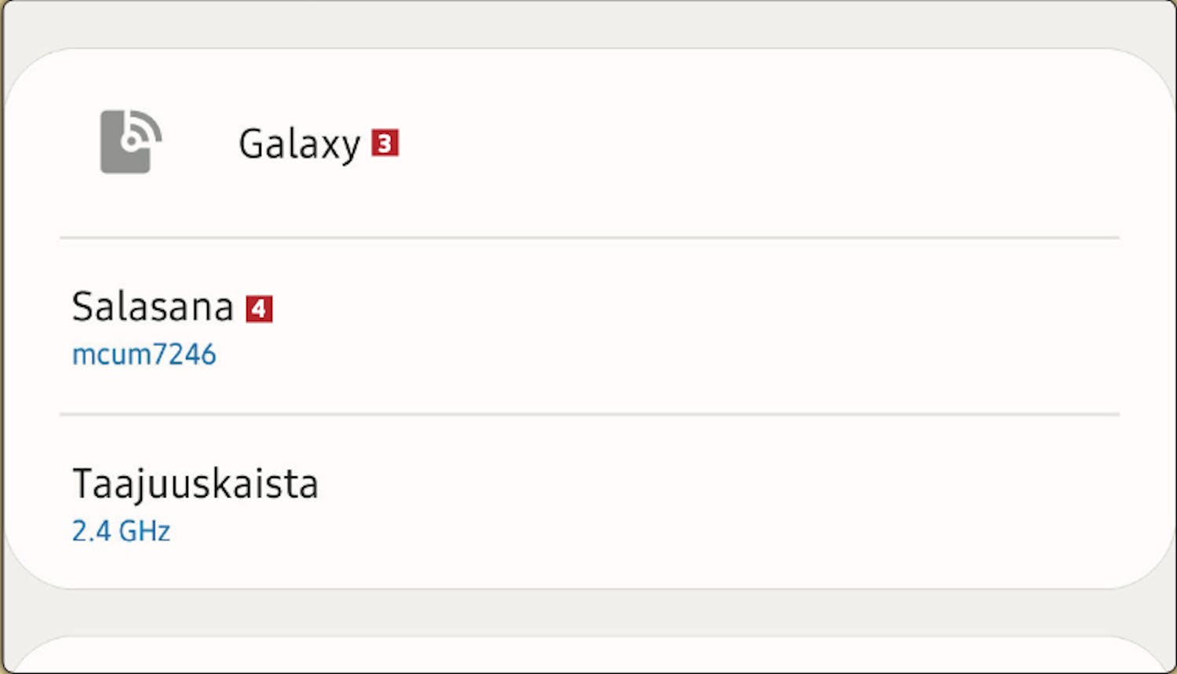This screenshot has height=674, width=1177.
Task: Open the Salasana password setting
Action: [x=588, y=326]
